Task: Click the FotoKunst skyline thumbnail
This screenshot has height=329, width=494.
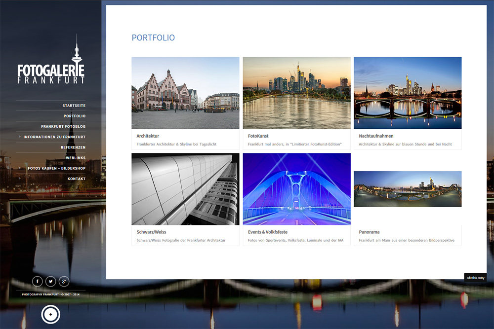Action: (x=296, y=93)
